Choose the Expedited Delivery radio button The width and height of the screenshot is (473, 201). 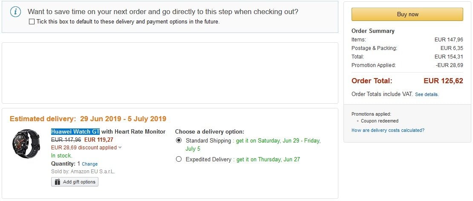click(179, 159)
